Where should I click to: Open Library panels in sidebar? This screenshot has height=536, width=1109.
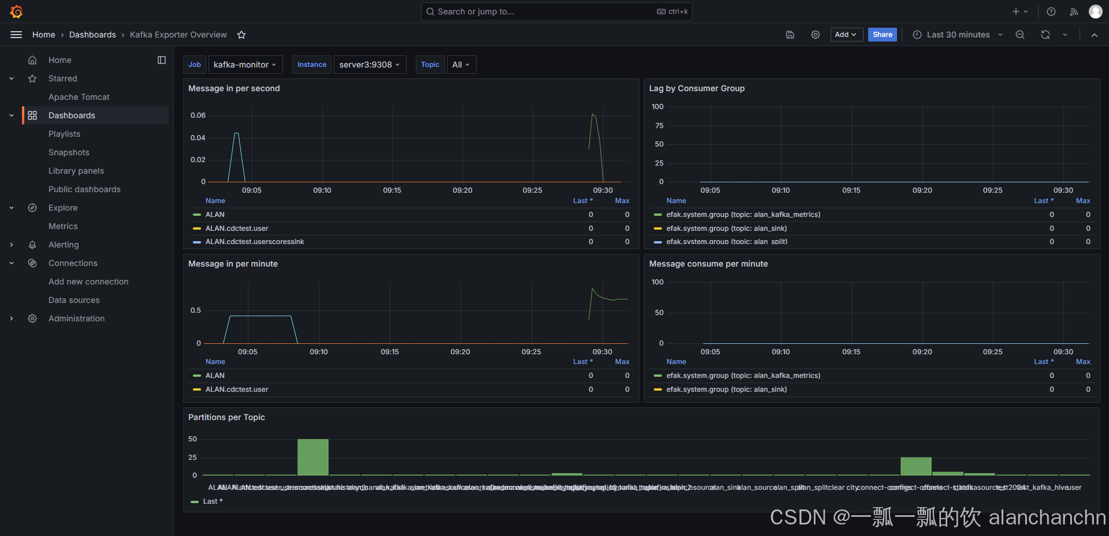tap(76, 171)
